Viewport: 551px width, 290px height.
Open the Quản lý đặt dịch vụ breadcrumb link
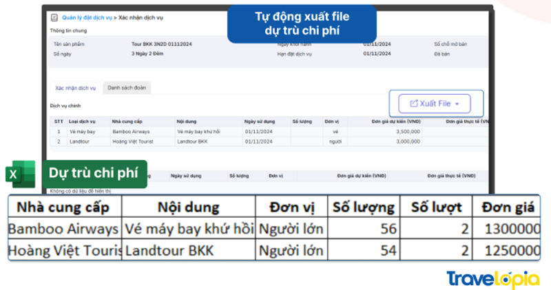(x=87, y=18)
